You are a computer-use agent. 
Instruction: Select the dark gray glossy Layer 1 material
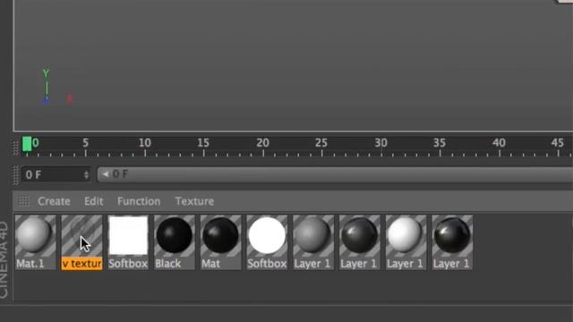point(360,242)
